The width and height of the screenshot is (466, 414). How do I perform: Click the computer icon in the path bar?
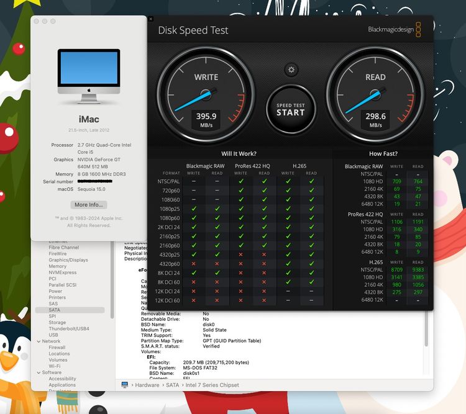coord(124,385)
